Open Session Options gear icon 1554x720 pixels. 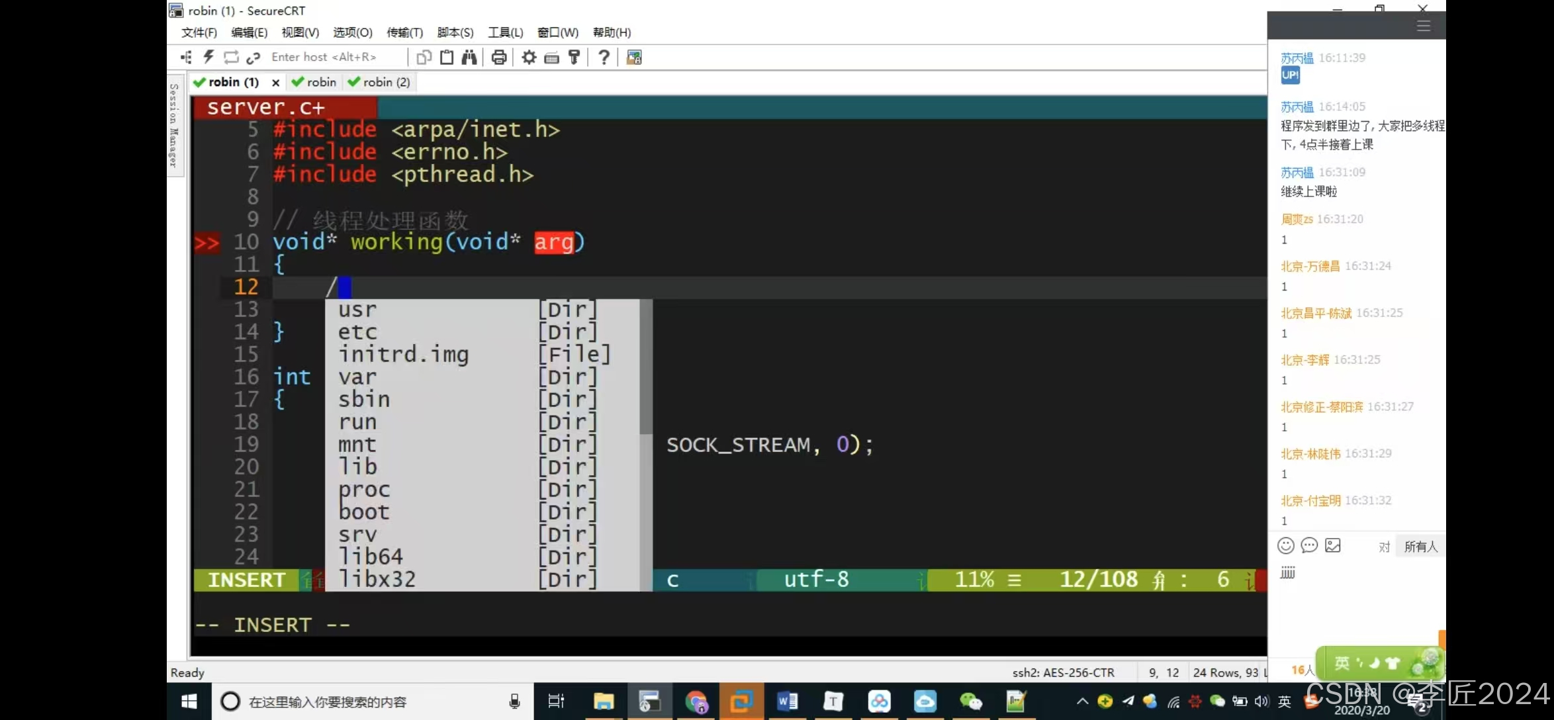coord(528,57)
